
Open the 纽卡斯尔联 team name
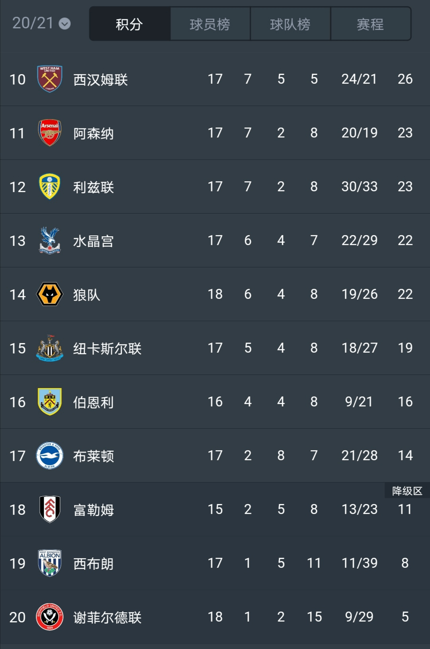107,349
